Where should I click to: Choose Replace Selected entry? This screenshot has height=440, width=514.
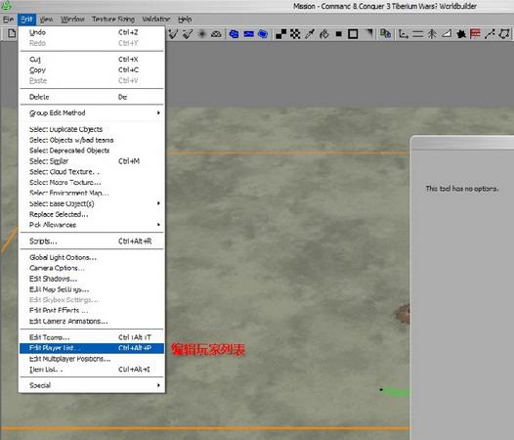[x=92, y=214]
